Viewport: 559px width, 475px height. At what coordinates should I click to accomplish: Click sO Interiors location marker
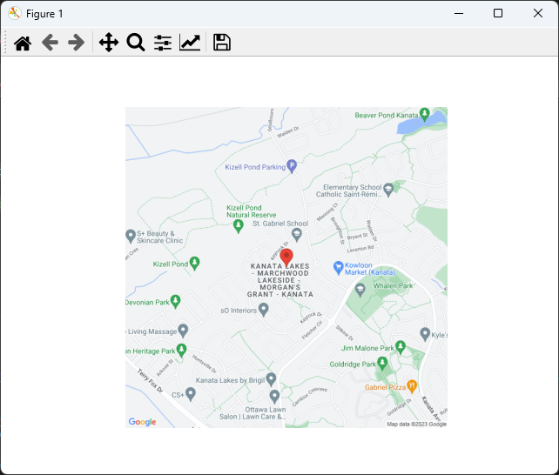point(264,309)
